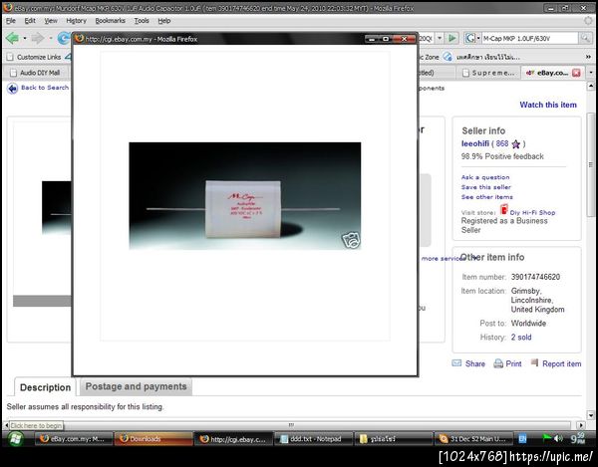Open the Downloads taskbar window
The image size is (598, 467).
tap(153, 439)
